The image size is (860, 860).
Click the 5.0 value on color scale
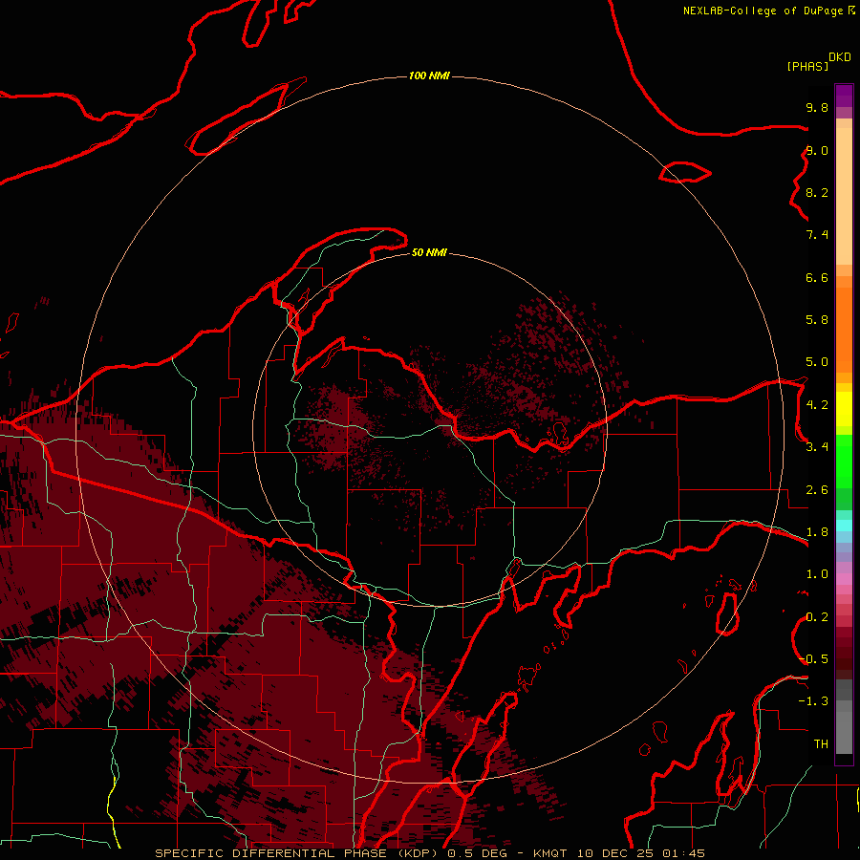(817, 362)
